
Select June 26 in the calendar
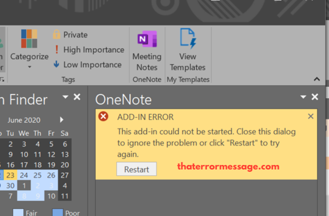(x=51, y=175)
